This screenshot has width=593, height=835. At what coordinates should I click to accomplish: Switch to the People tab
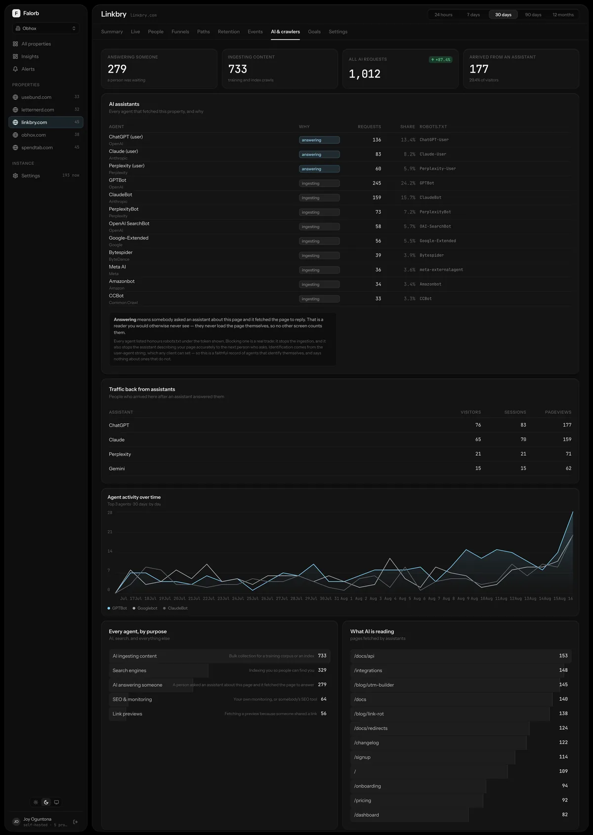[x=156, y=32]
